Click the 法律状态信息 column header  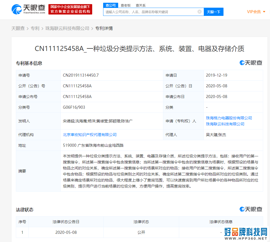(x=221, y=222)
